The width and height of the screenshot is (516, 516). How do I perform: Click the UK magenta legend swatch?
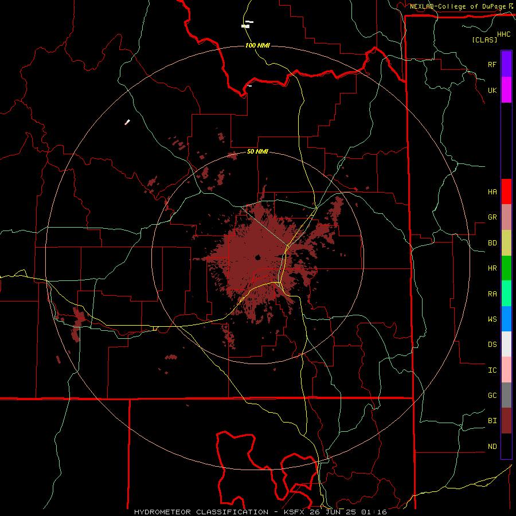click(506, 90)
